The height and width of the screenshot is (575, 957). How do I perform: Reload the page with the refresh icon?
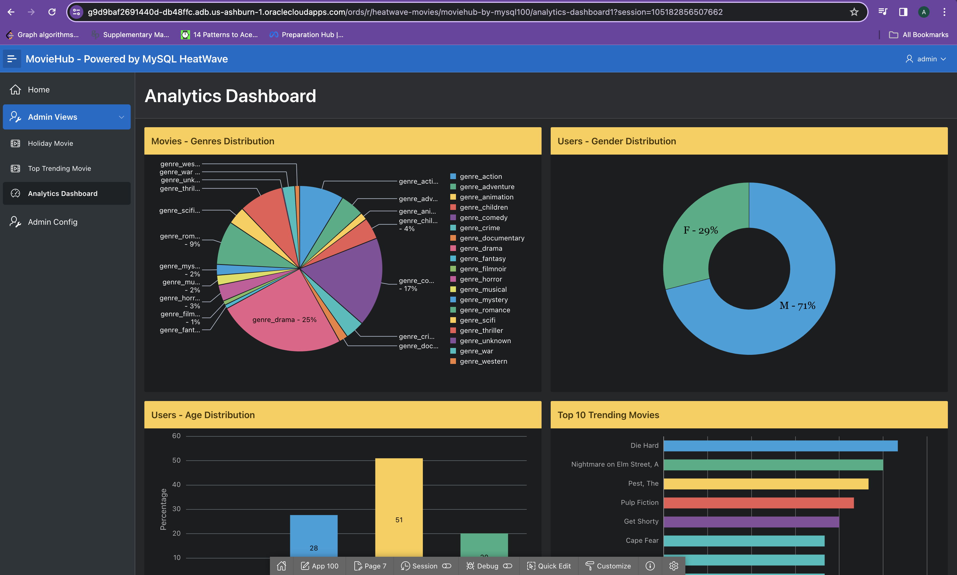[x=52, y=12]
